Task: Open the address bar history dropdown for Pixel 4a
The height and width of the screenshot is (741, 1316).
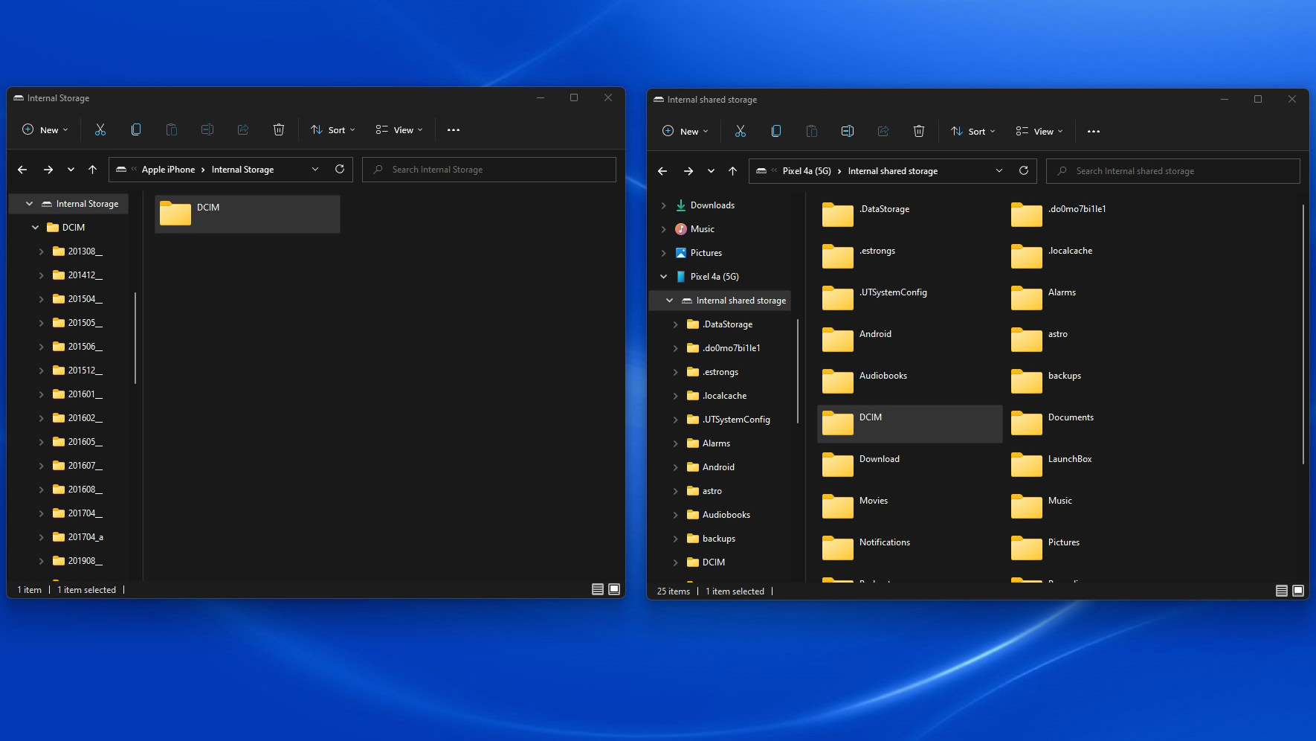Action: (x=999, y=171)
